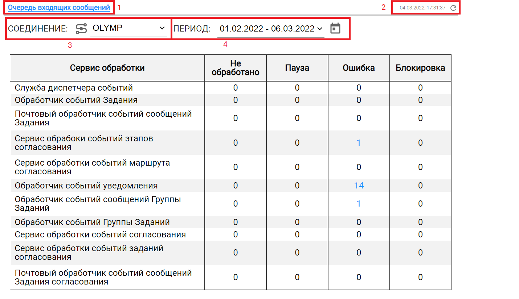Image resolution: width=519 pixels, height=299 pixels.
Task: Open the calendar icon next to period
Action: (x=335, y=28)
